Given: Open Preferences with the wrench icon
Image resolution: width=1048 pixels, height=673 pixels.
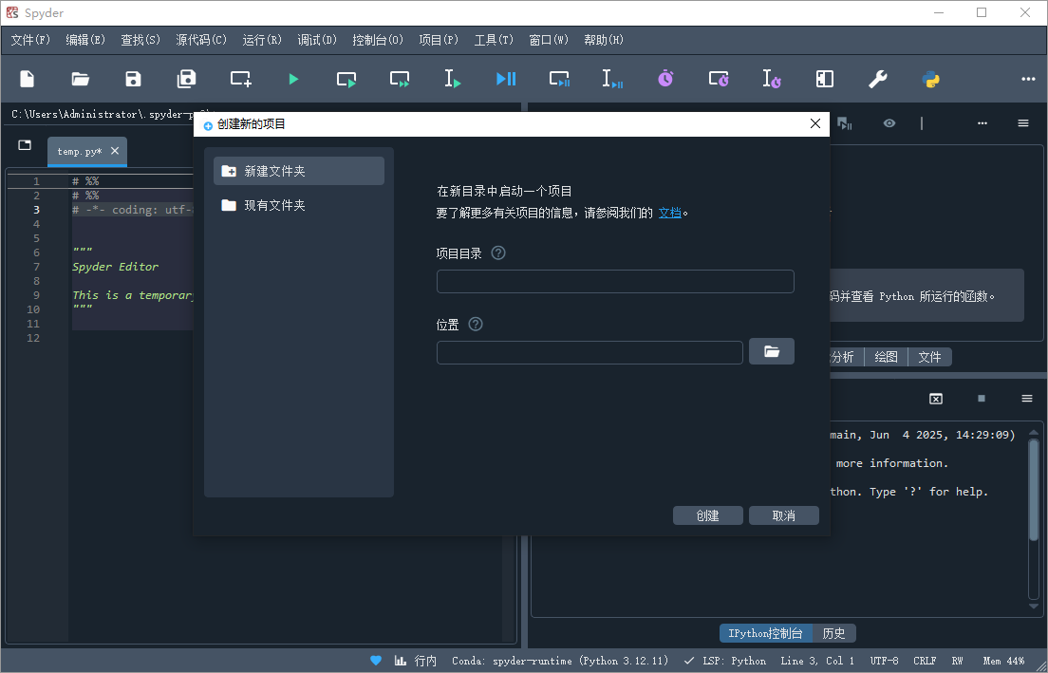Looking at the screenshot, I should point(877,79).
